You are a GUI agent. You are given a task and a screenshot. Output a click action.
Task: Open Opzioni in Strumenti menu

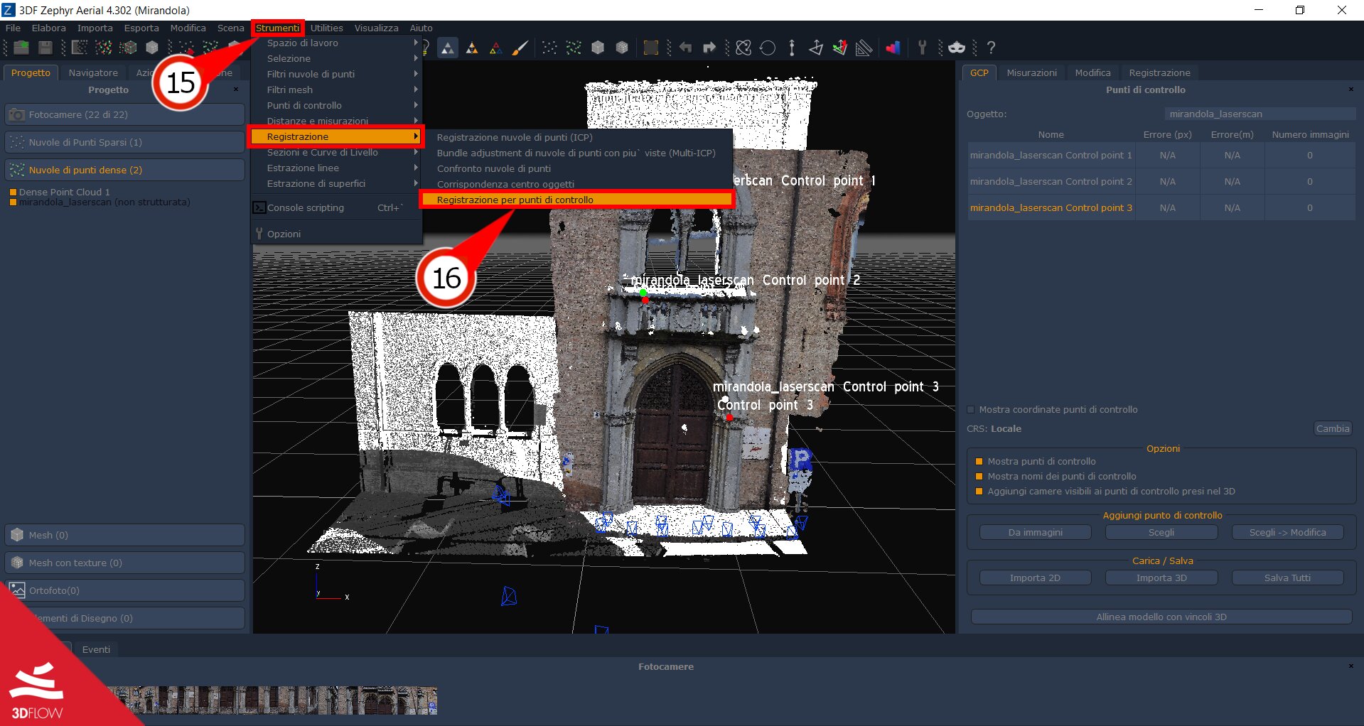pyautogui.click(x=337, y=234)
